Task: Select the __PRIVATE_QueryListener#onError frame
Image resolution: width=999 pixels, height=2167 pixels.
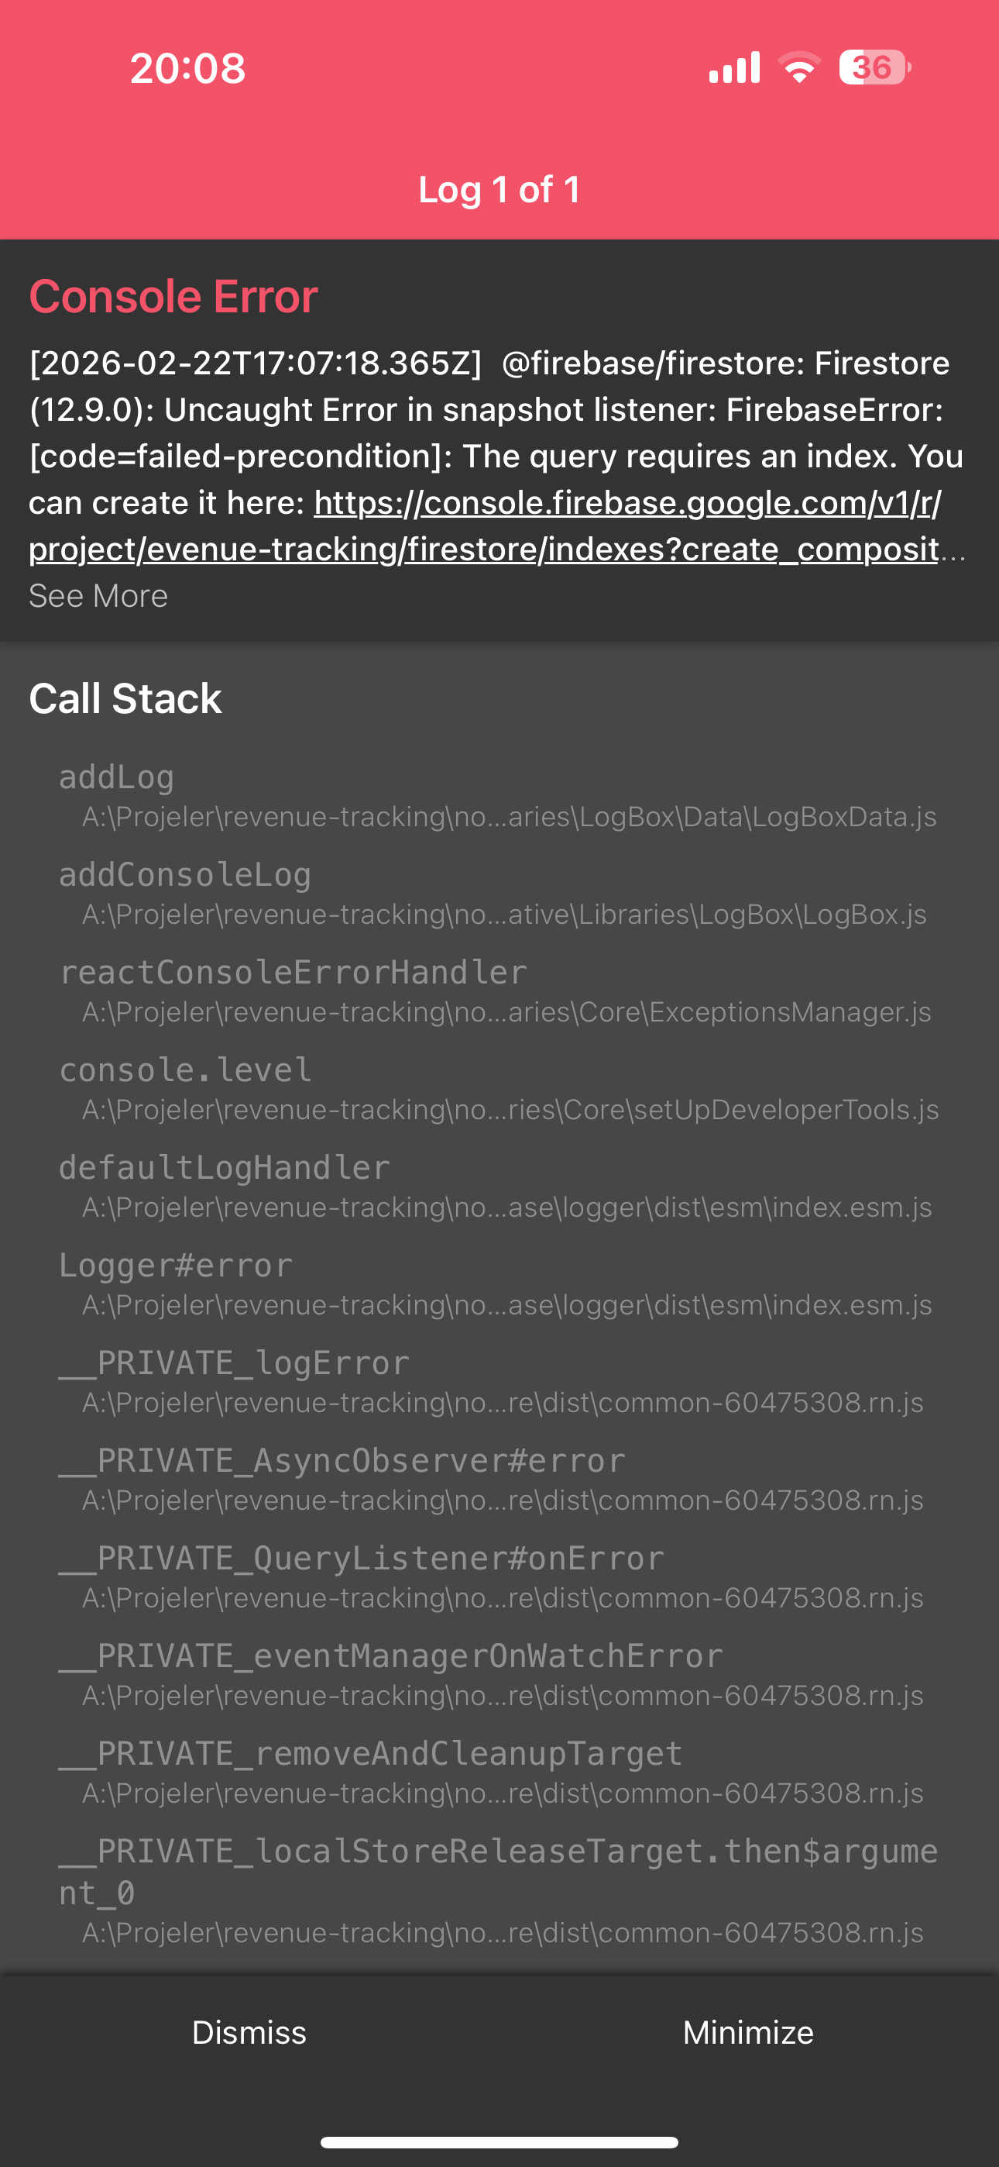Action: (x=499, y=1576)
